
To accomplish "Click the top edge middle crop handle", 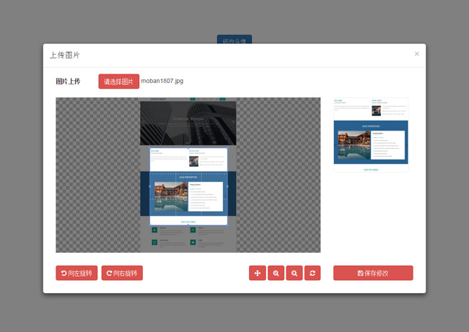I will click(189, 148).
